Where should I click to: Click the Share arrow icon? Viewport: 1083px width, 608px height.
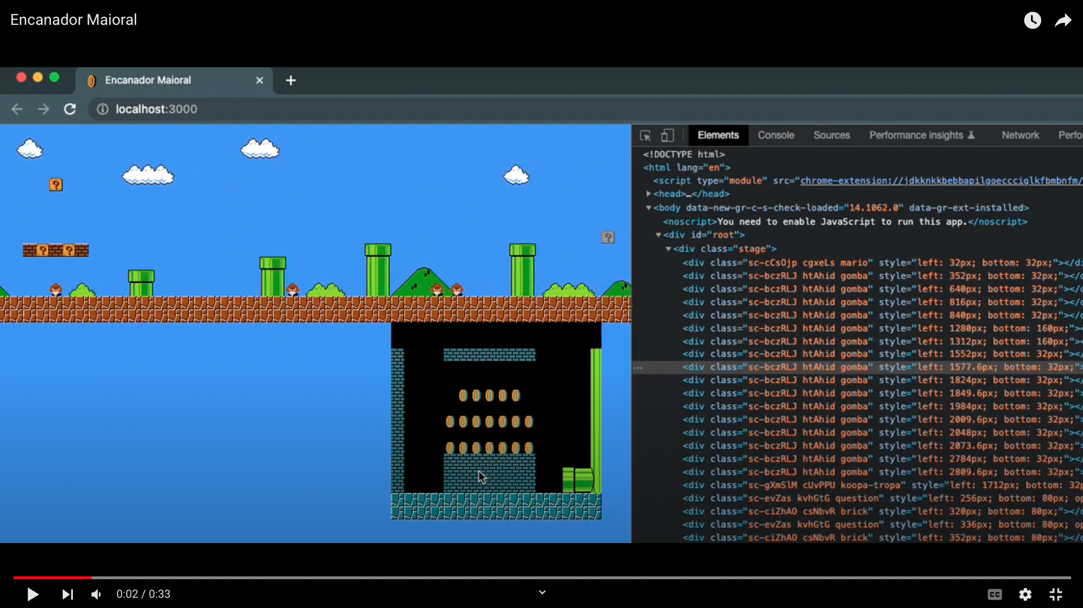coord(1063,20)
